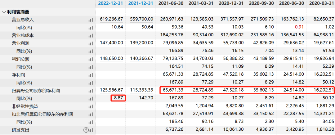
Task: Select the highlighted 8.87 growth cell
Action: (x=118, y=98)
